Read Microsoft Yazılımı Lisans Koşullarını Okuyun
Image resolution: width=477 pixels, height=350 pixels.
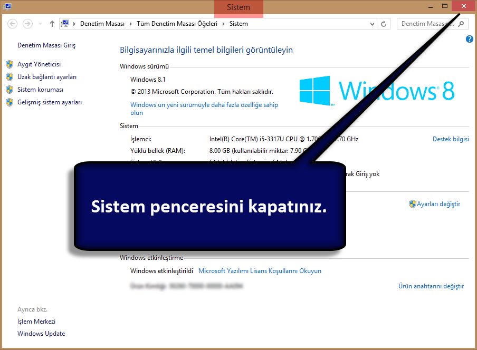[x=260, y=271]
